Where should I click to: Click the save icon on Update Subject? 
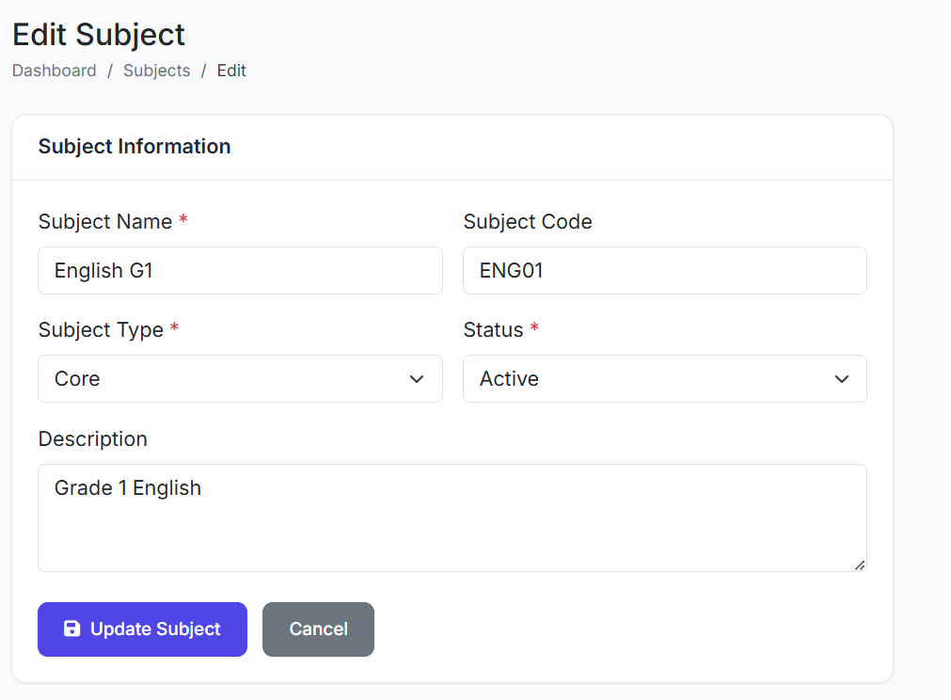71,628
